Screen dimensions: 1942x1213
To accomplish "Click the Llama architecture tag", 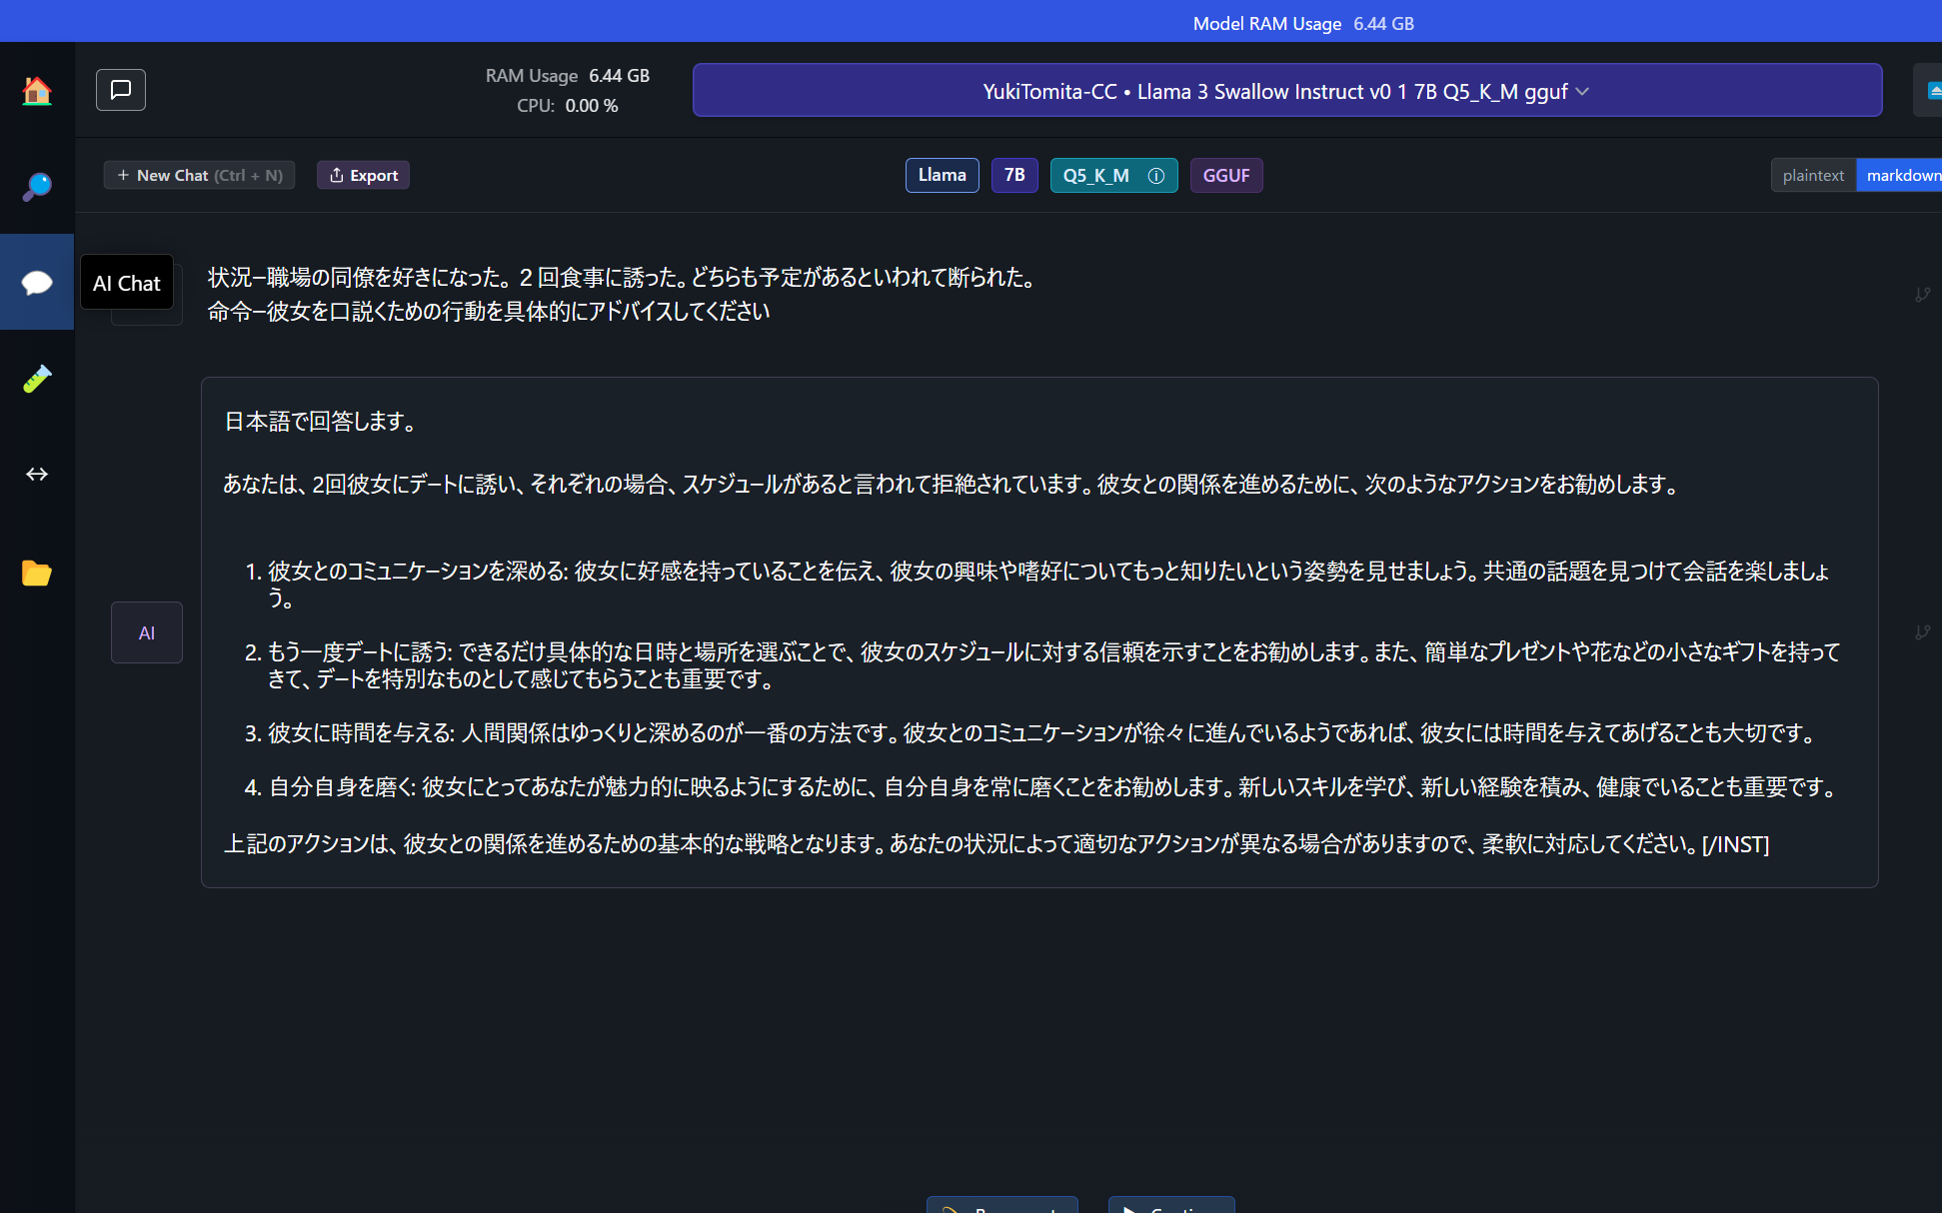I will point(942,176).
